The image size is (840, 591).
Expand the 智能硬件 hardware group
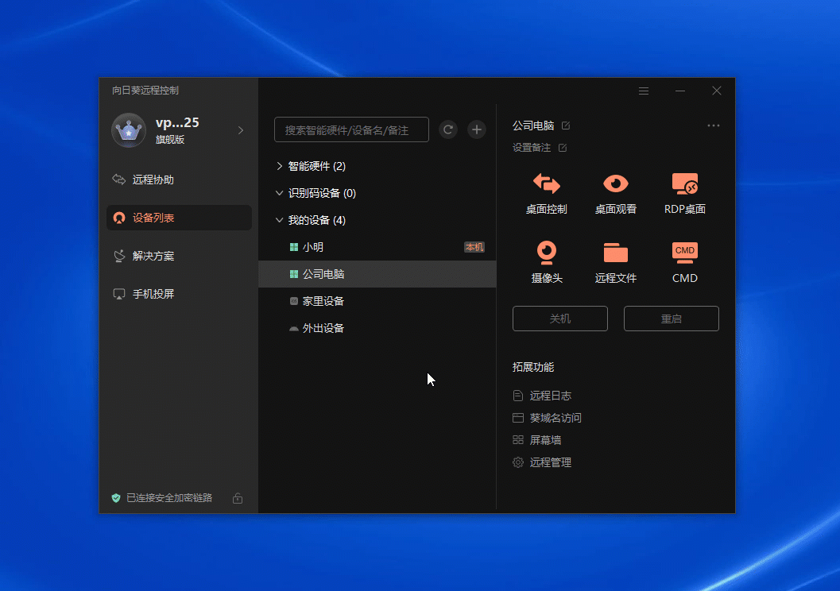tap(279, 165)
